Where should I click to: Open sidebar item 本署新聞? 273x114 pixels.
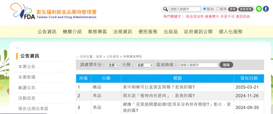click(x=27, y=77)
